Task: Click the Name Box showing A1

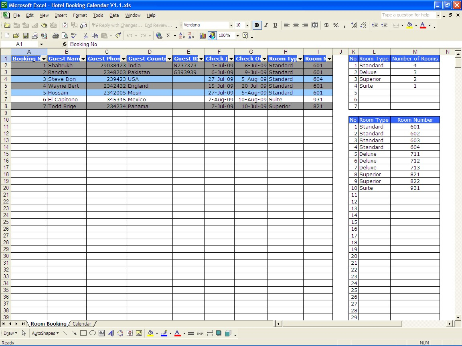Action: [x=19, y=44]
